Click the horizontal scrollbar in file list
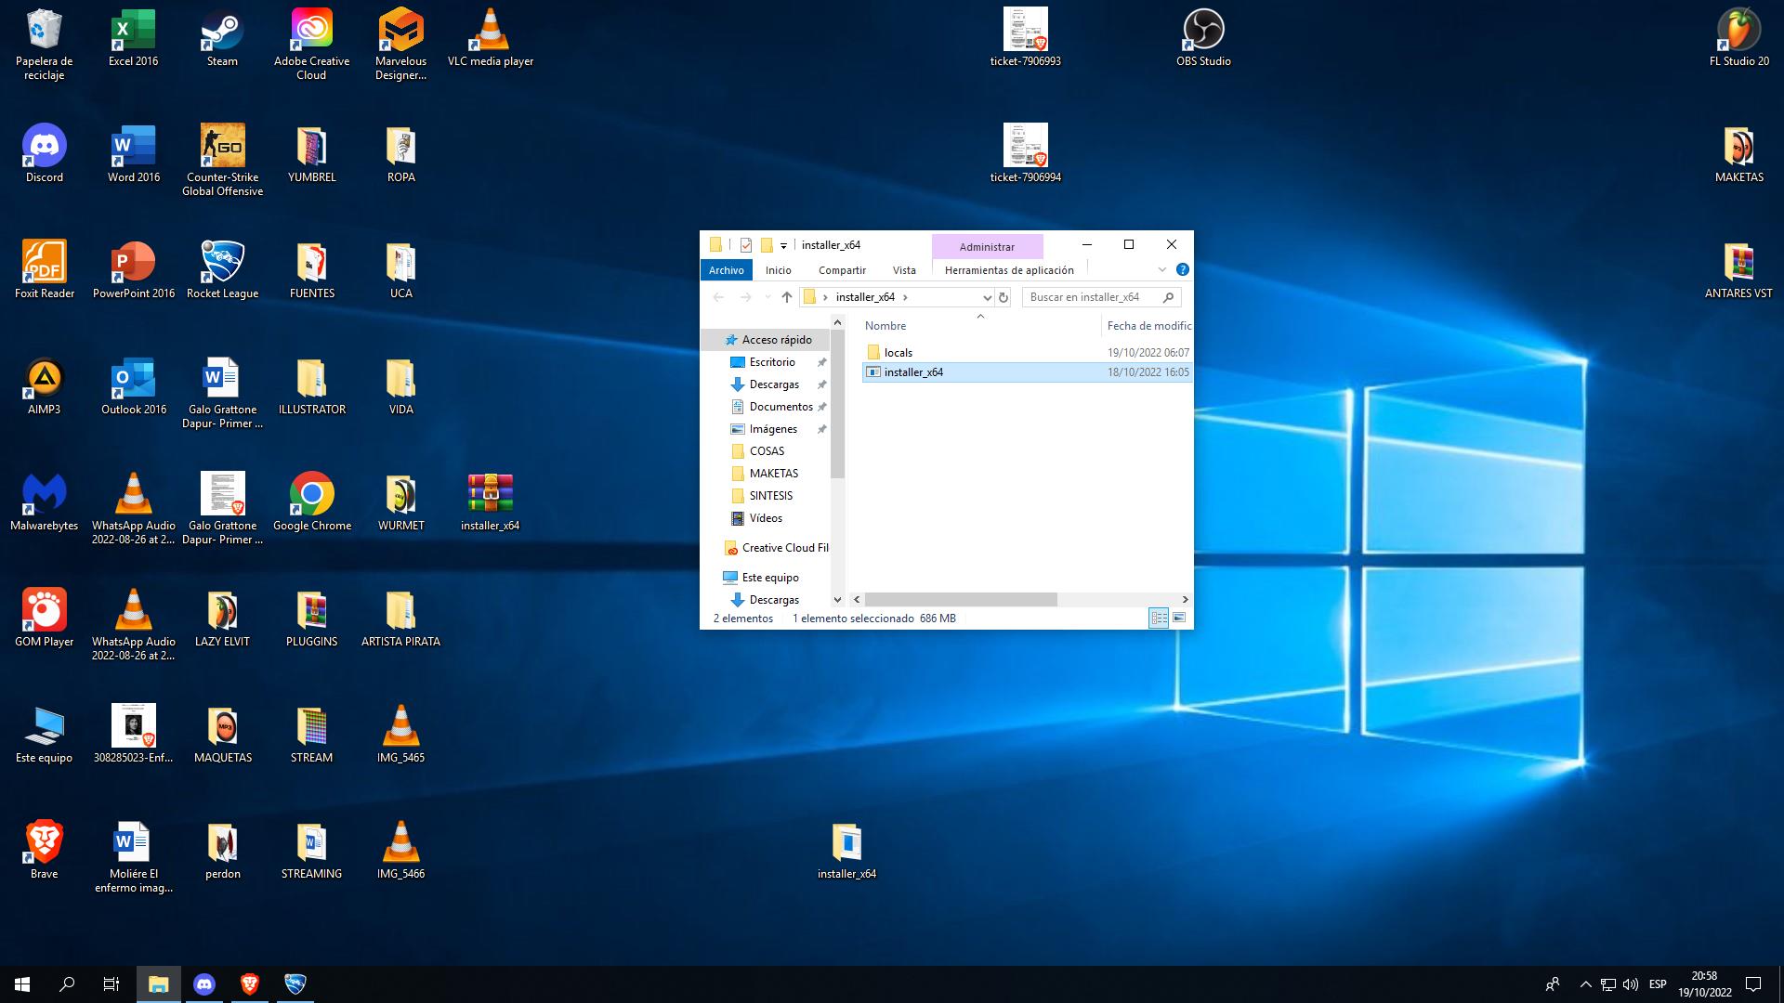Viewport: 1784px width, 1003px height. pyautogui.click(x=960, y=600)
